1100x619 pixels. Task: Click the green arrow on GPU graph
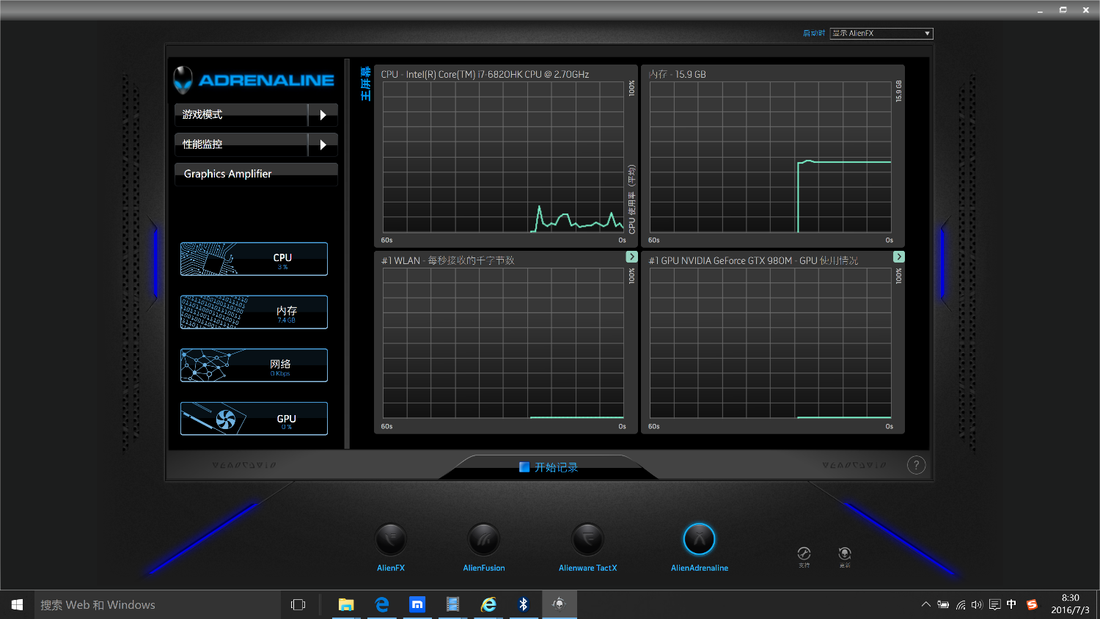pos(899,257)
